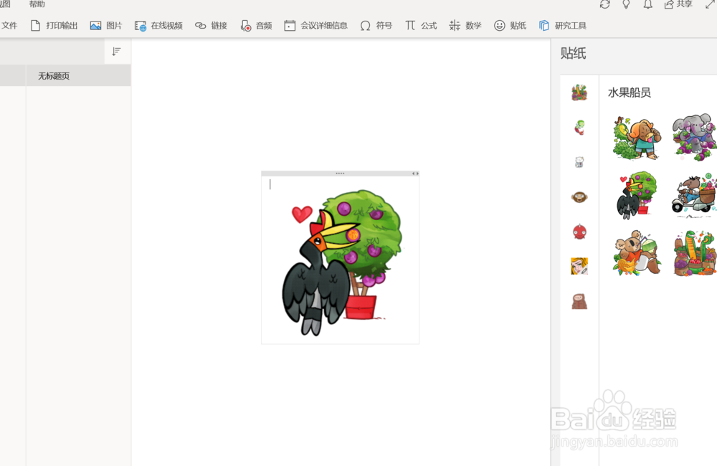
Task: Insert an equation via the 公式 icon
Action: coord(421,25)
